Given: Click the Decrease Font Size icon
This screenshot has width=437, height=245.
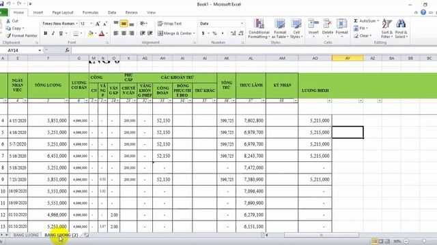Looking at the screenshot, I should pyautogui.click(x=105, y=24).
